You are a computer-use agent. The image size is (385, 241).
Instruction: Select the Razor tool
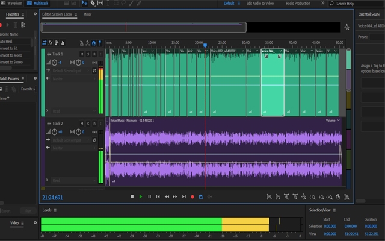point(93,3)
